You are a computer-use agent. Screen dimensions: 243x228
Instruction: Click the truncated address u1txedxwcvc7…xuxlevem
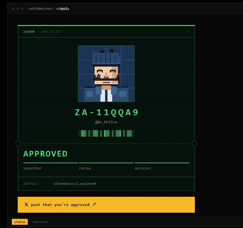point(75,183)
